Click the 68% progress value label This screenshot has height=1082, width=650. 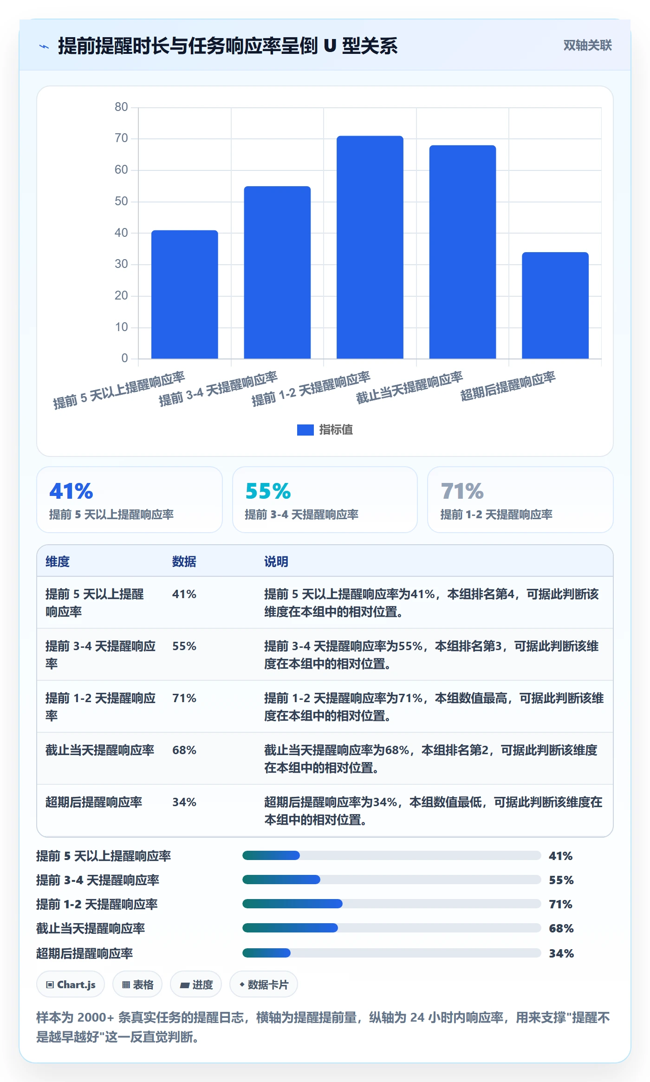click(x=561, y=928)
